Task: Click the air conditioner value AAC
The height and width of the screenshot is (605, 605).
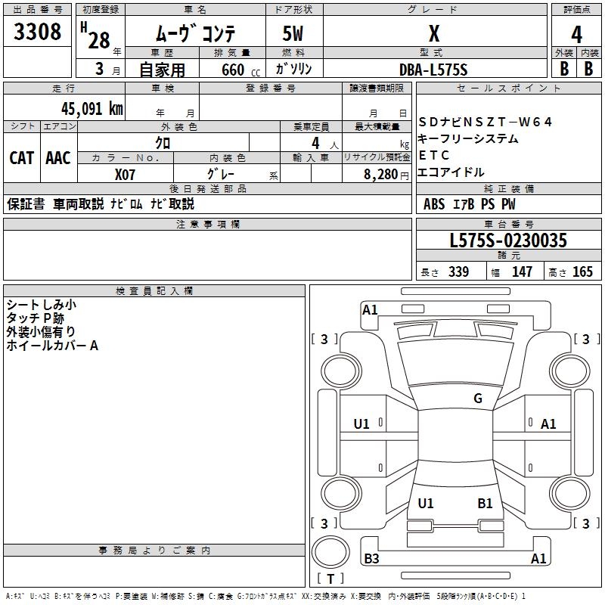Action: point(58,158)
